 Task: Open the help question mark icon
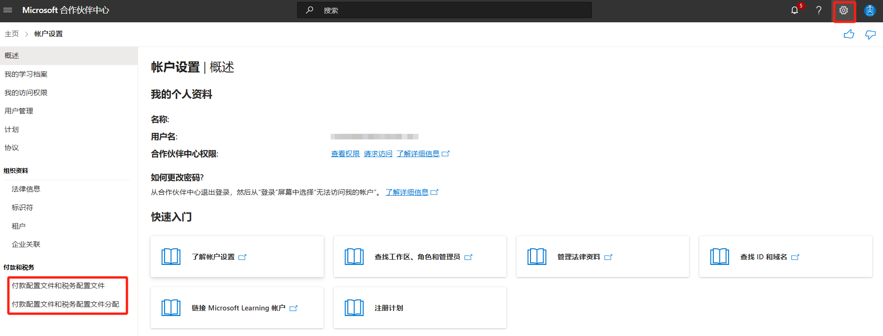[x=819, y=10]
